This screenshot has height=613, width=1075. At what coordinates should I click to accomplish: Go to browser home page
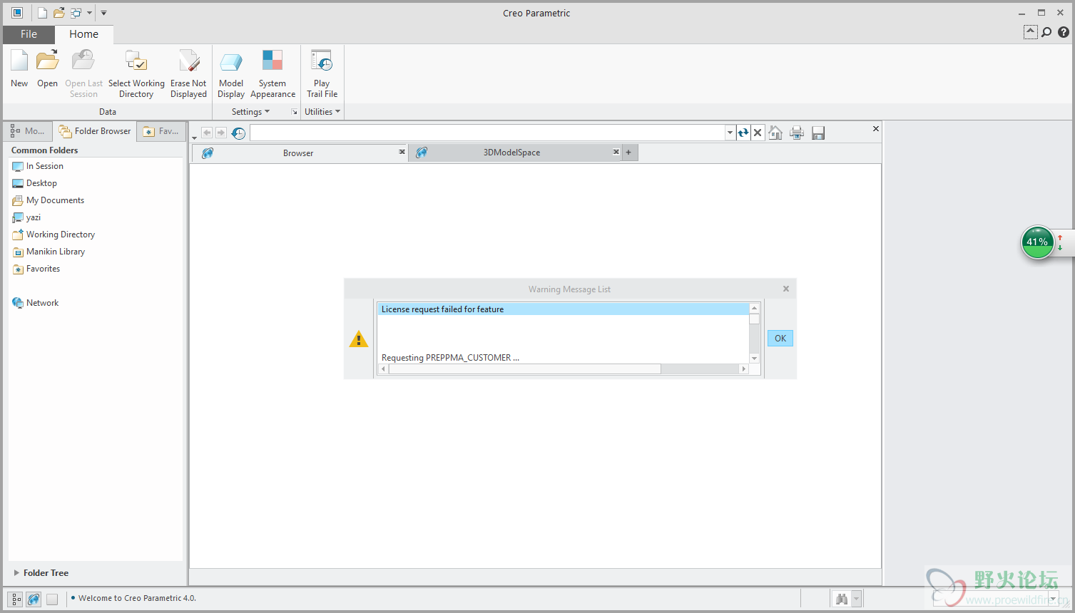point(775,133)
